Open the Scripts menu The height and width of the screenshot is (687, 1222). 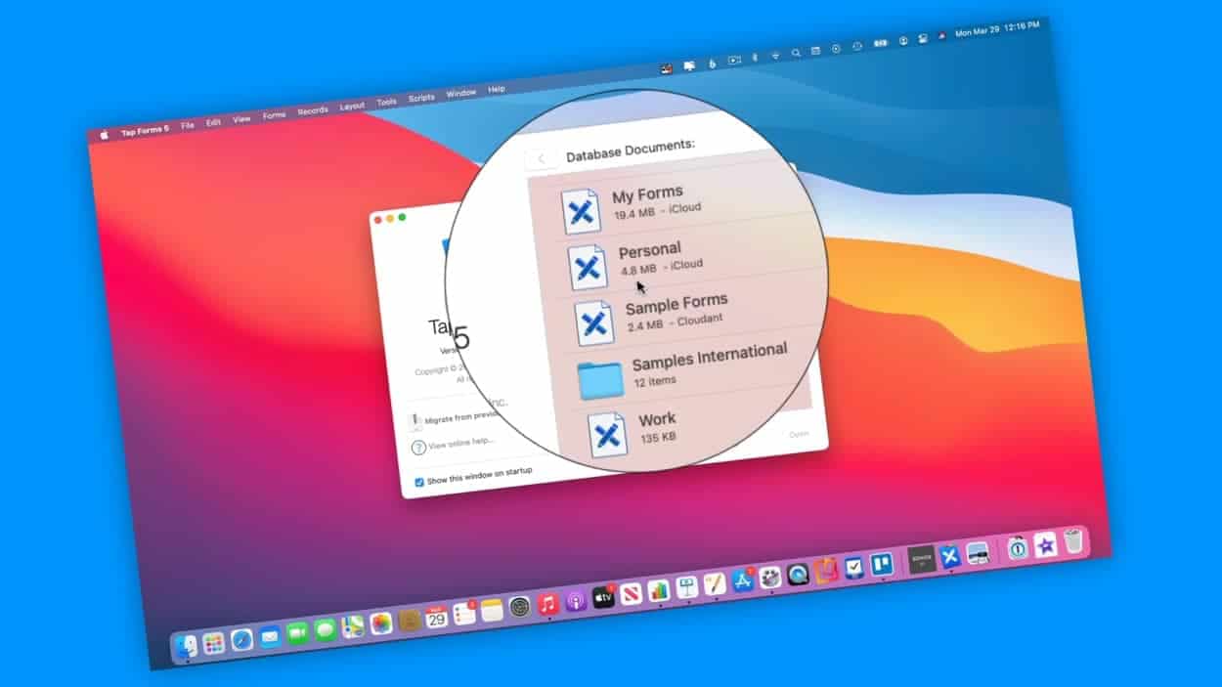[421, 99]
